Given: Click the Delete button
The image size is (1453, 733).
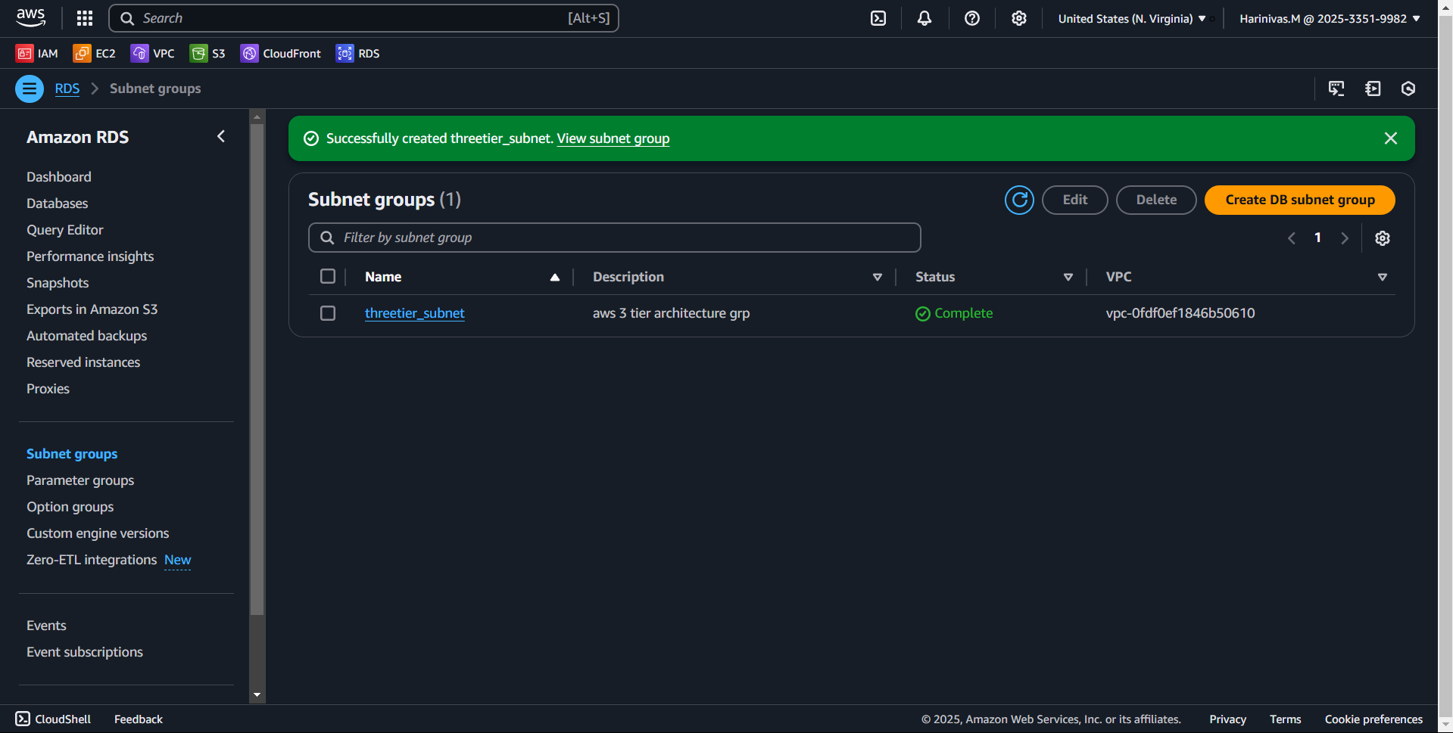Looking at the screenshot, I should pyautogui.click(x=1156, y=200).
